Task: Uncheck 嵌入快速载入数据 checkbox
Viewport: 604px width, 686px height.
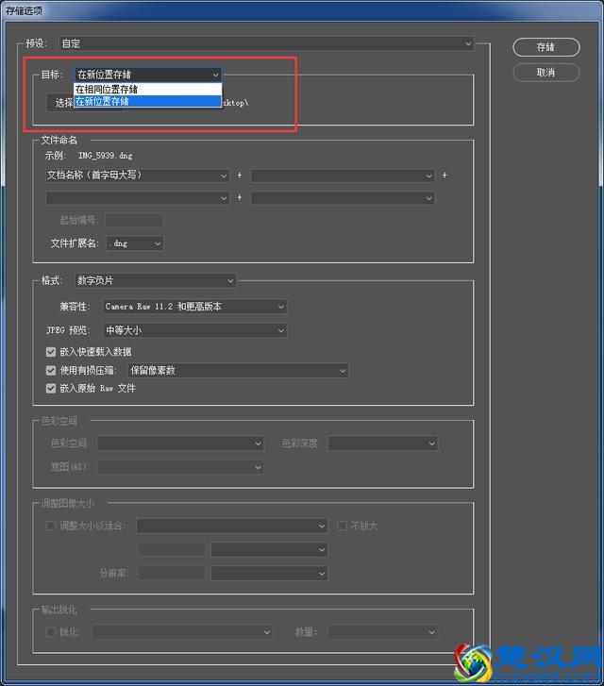Action: click(51, 352)
